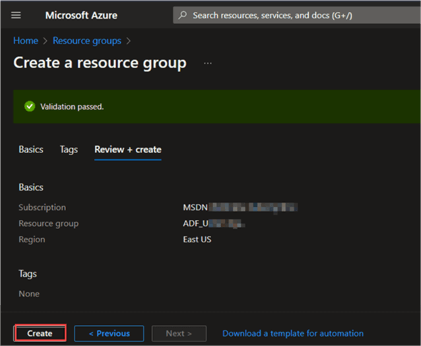Click the green validation checkmark icon
The image size is (421, 346).
[29, 106]
